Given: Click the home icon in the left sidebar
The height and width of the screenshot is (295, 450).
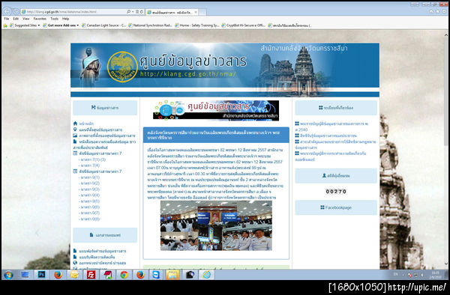Looking at the screenshot, I should pyautogui.click(x=75, y=124).
